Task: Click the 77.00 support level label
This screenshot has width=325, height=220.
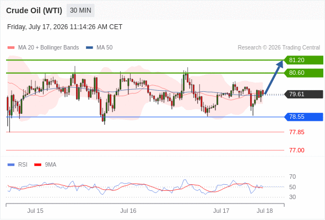Action: click(297, 150)
